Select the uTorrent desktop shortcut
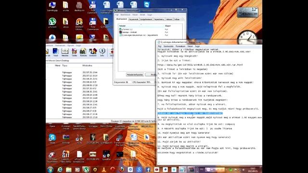 pos(52,23)
